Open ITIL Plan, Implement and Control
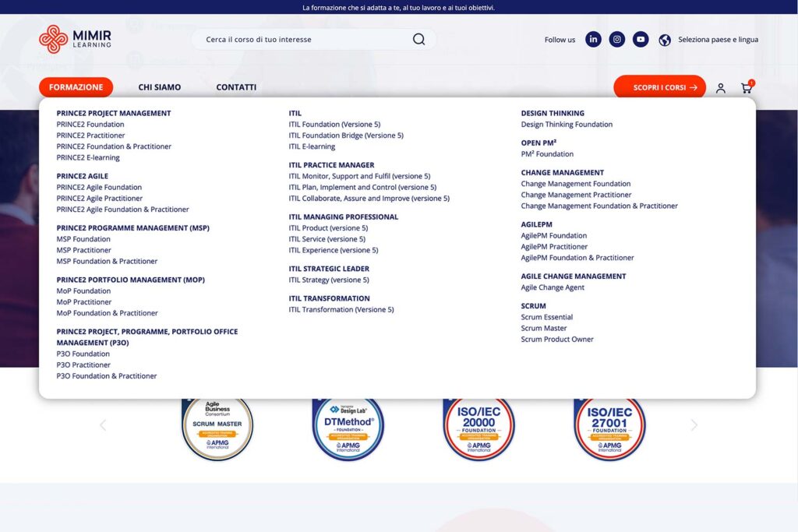Screen dimensions: 798x532 click(x=362, y=187)
